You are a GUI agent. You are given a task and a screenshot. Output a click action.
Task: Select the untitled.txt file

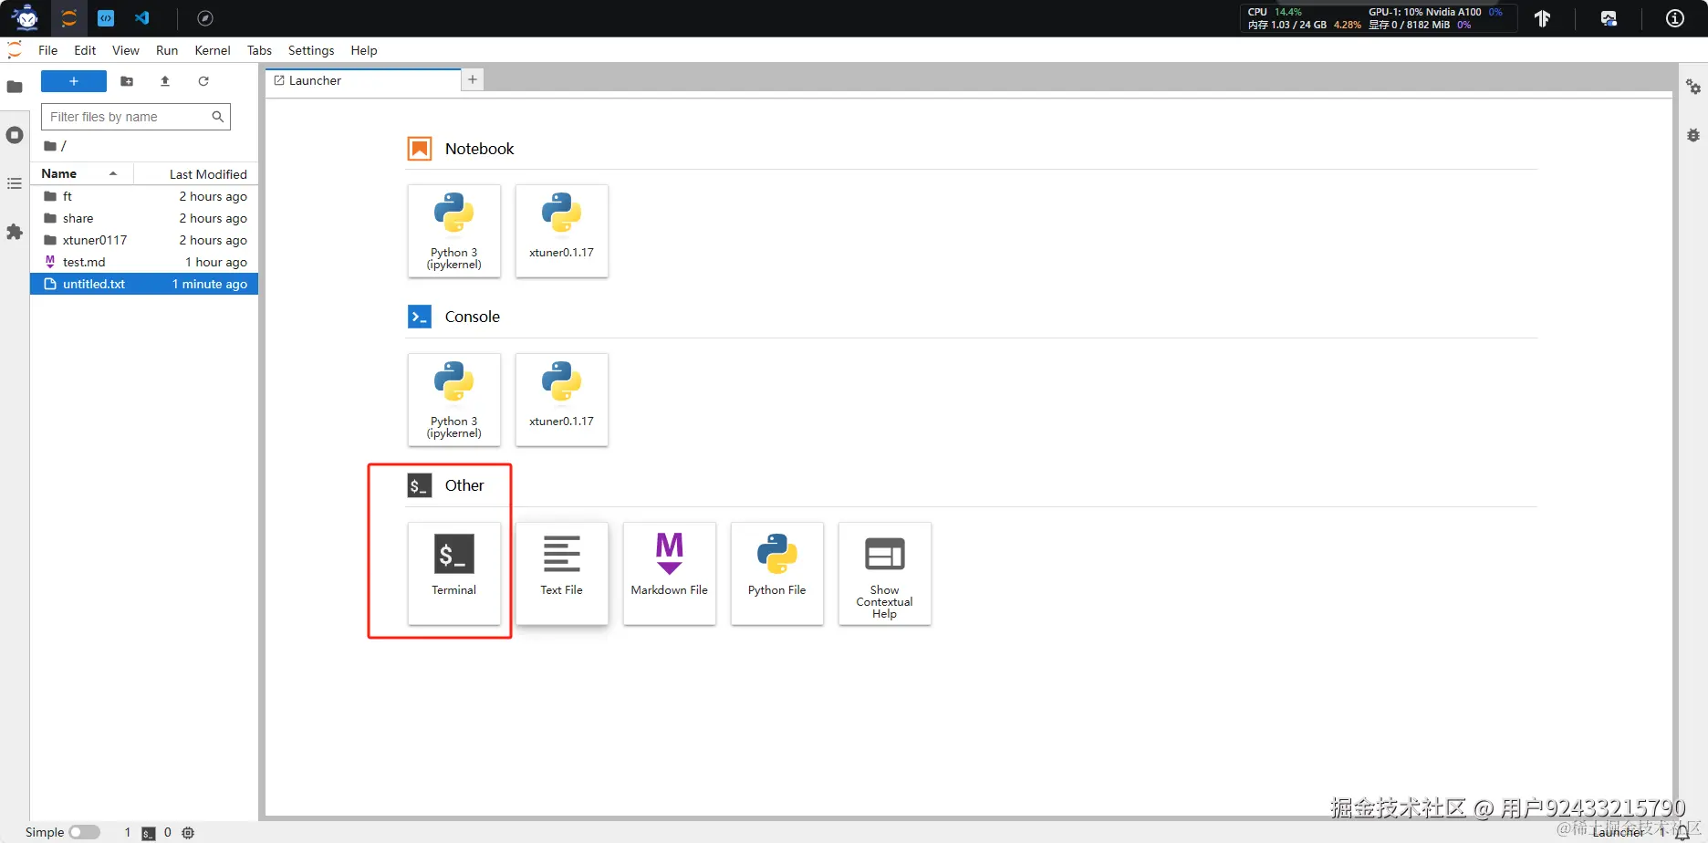coord(144,284)
